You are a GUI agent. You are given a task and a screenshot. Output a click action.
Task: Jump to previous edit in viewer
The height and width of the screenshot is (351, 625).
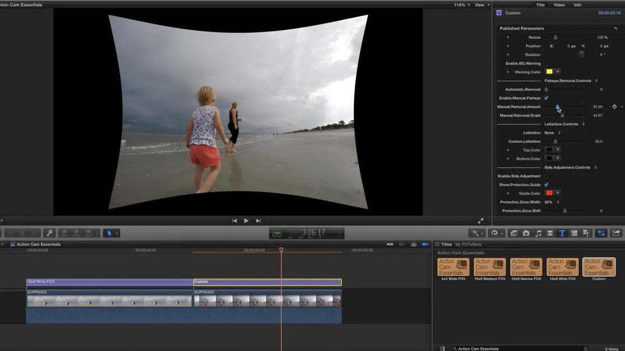[235, 221]
